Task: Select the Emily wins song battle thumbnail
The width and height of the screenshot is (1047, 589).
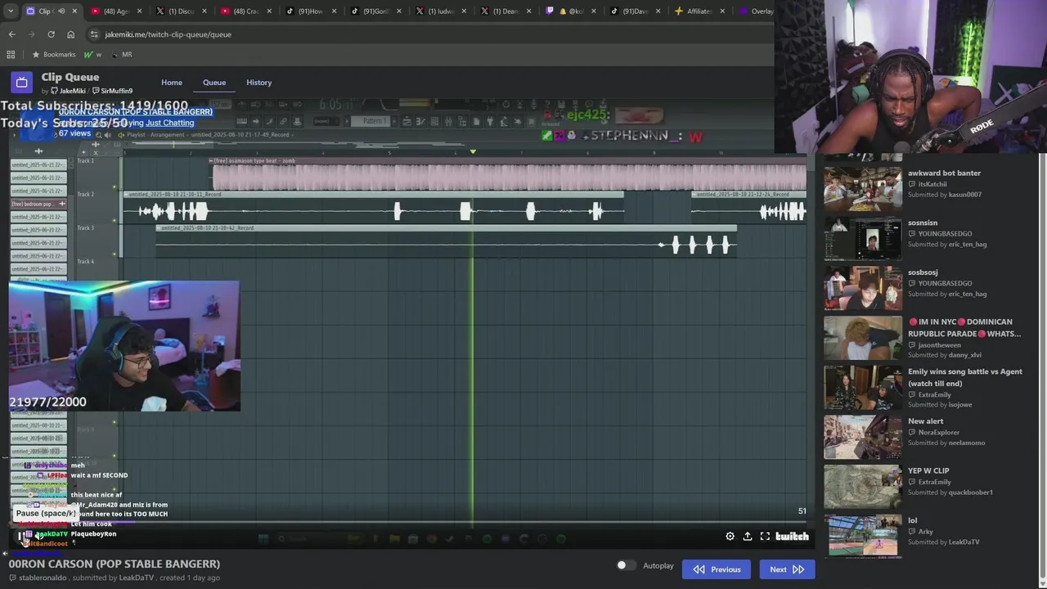Action: (862, 386)
